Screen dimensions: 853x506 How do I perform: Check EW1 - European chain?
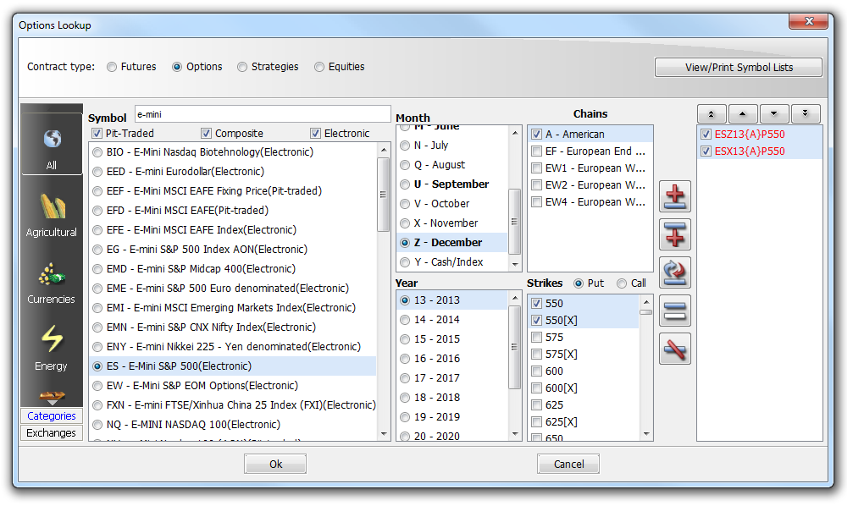[x=536, y=168]
